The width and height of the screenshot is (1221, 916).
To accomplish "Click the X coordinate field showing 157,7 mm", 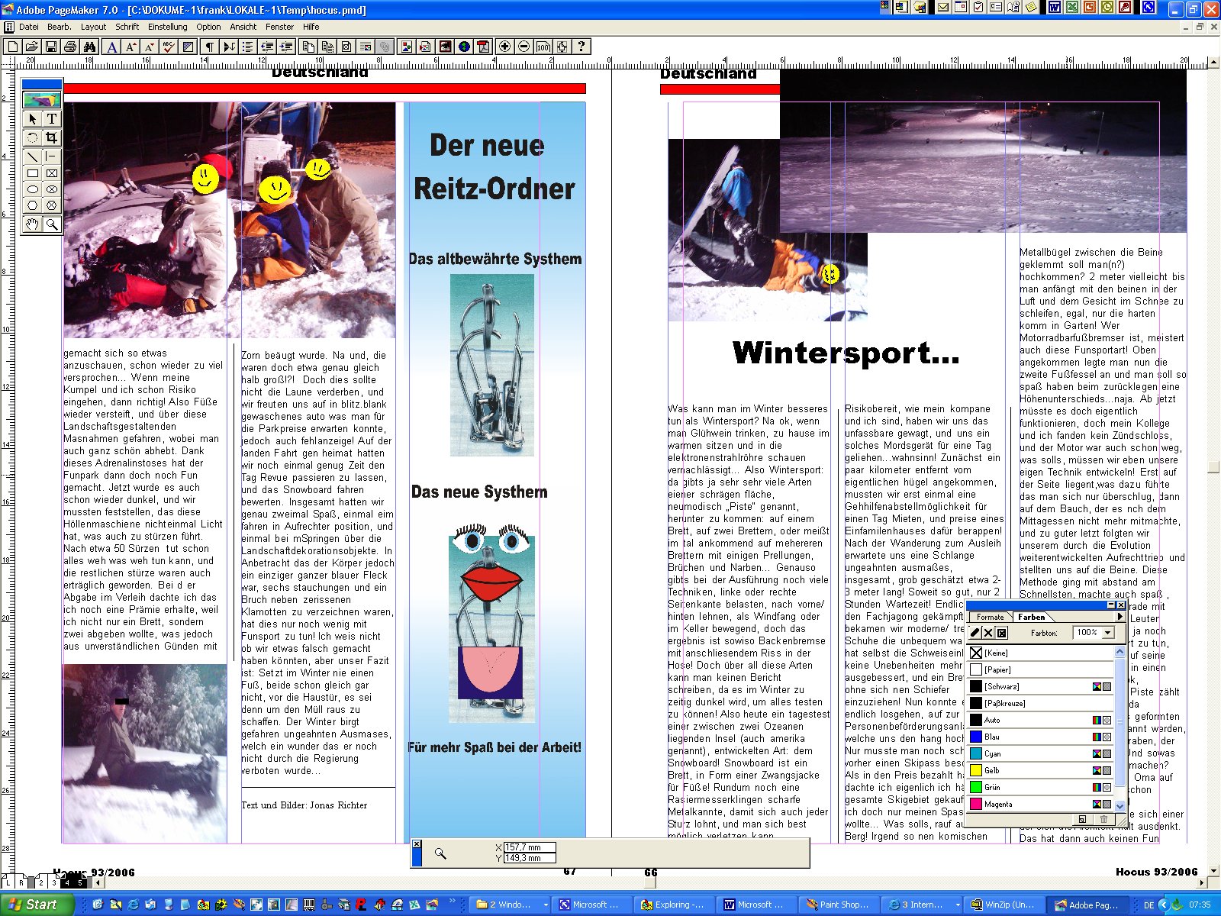I will (x=530, y=847).
